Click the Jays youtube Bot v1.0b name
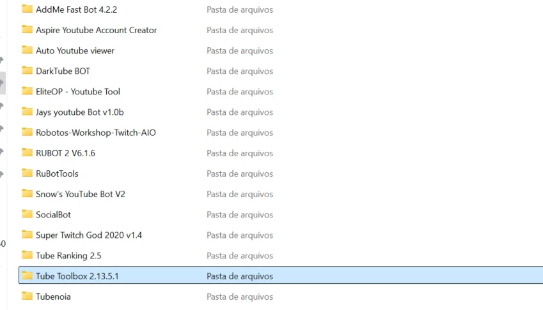This screenshot has width=543, height=310. [x=80, y=112]
